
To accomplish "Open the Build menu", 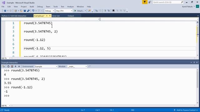I will click(32, 7).
